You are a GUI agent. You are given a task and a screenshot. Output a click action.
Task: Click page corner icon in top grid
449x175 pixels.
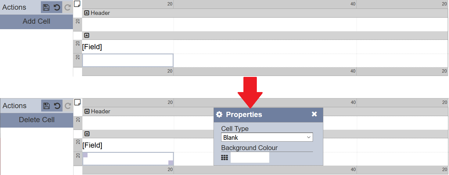tap(77, 4)
